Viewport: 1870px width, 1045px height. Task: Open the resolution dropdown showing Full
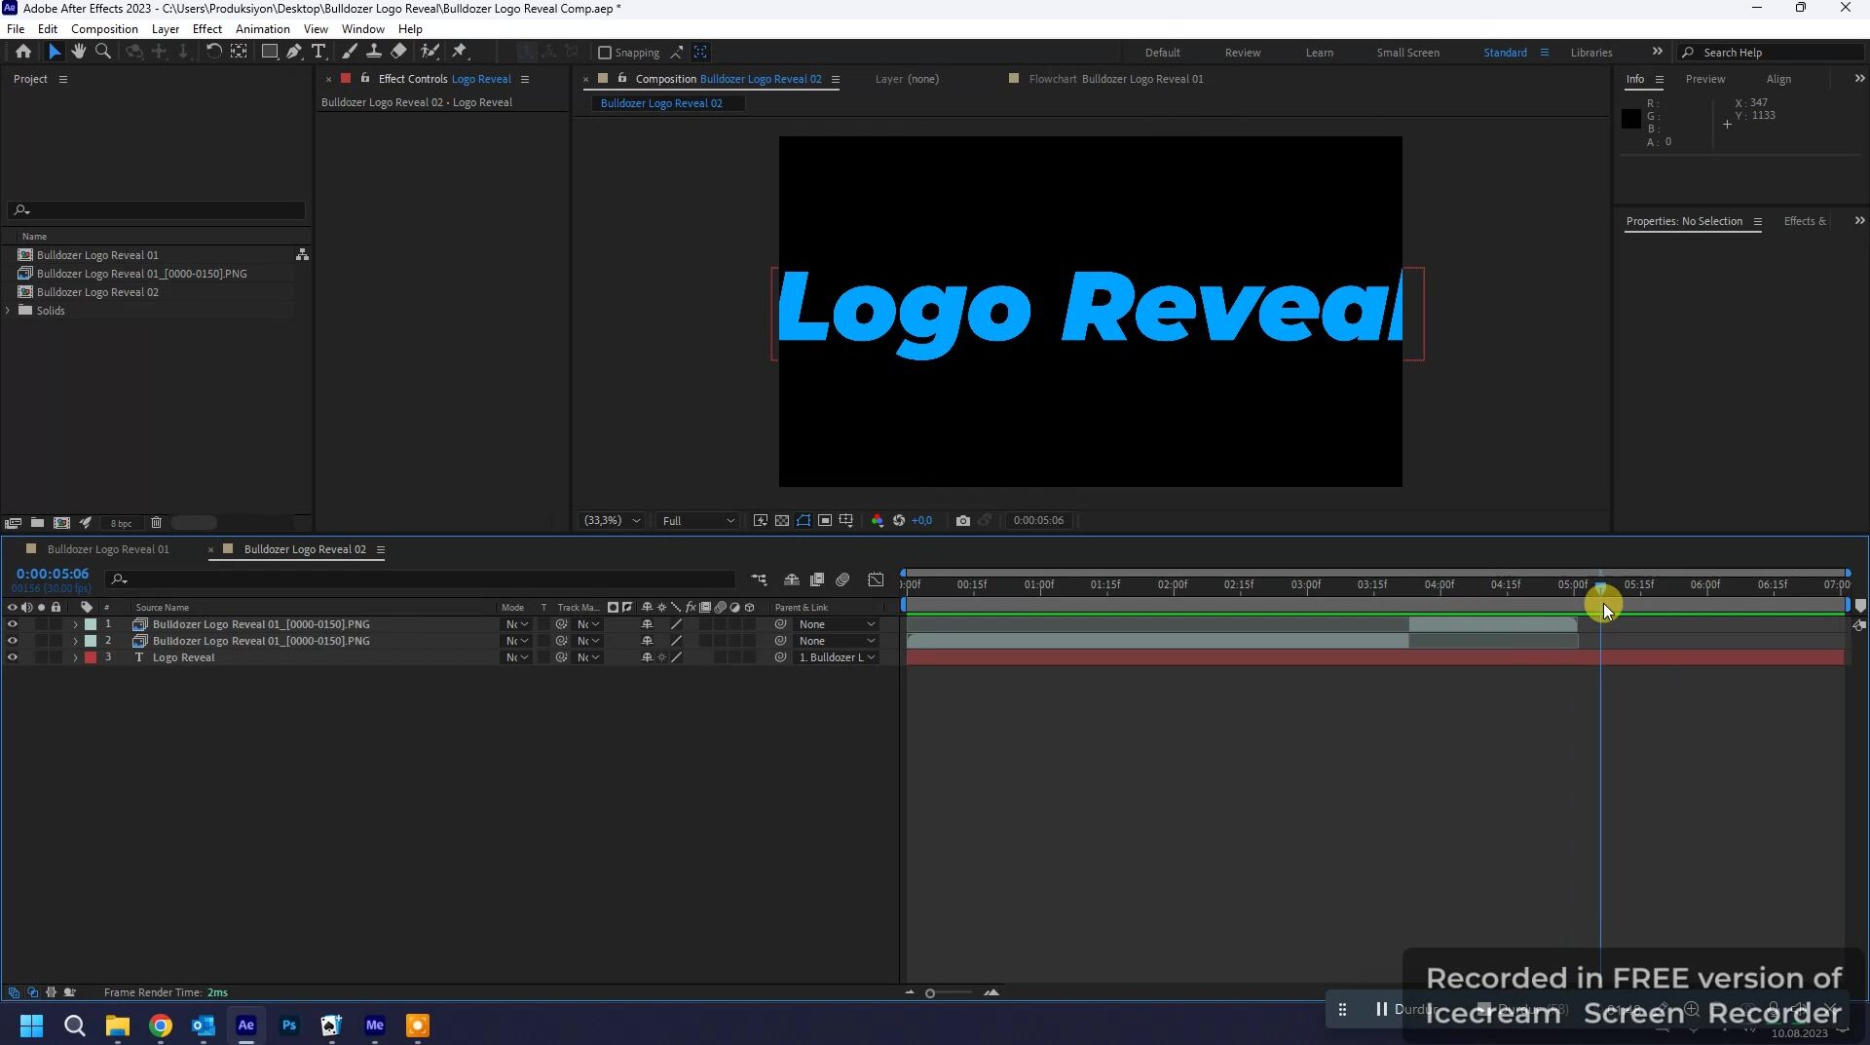tap(698, 521)
